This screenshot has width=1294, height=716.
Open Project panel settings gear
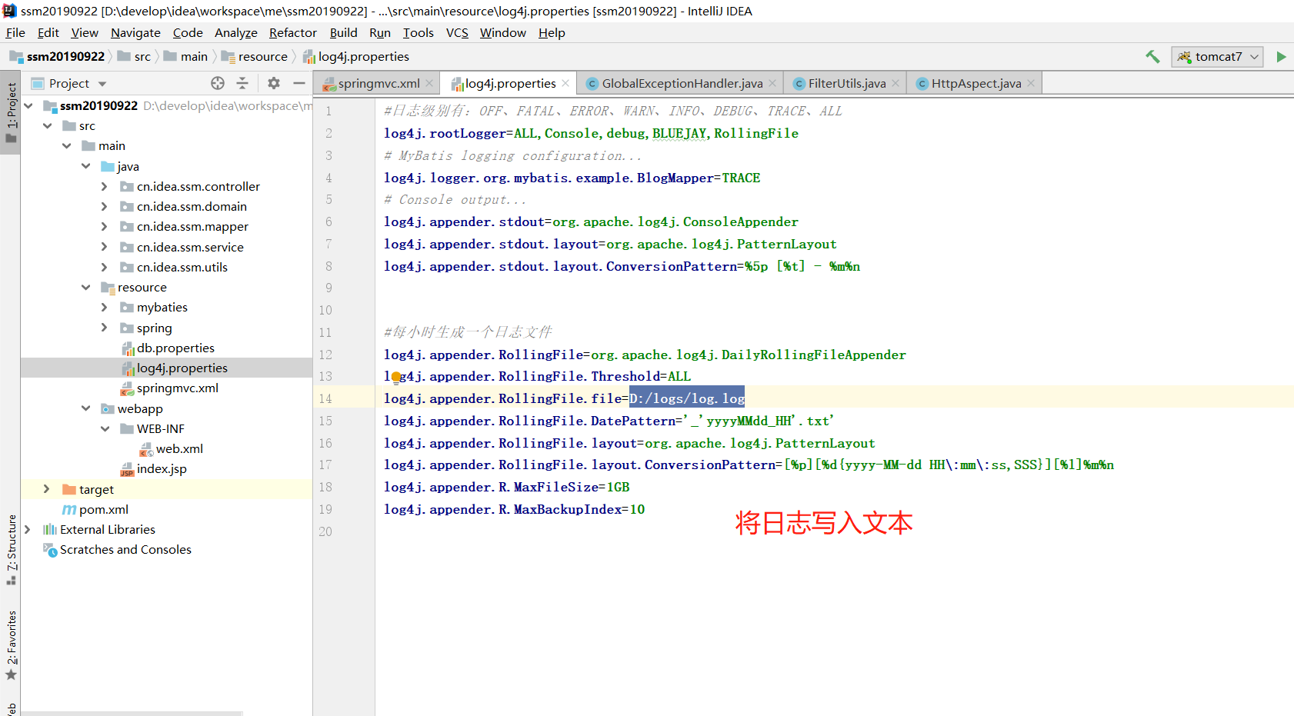pyautogui.click(x=274, y=83)
